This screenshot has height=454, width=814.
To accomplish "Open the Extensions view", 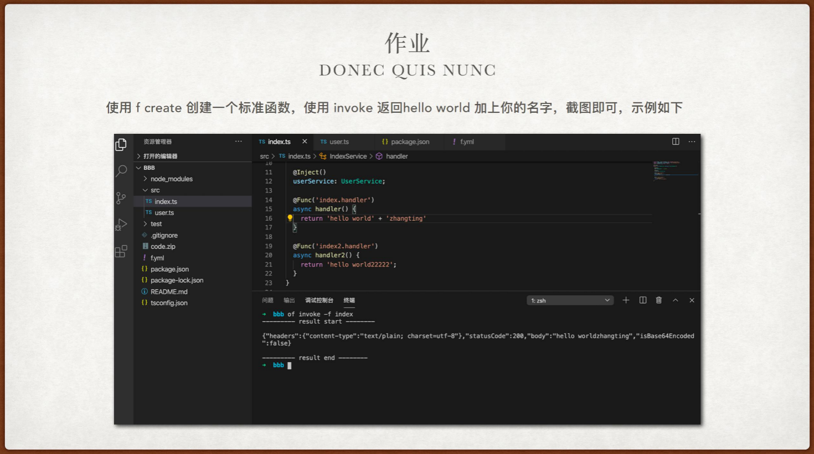I will 121,252.
